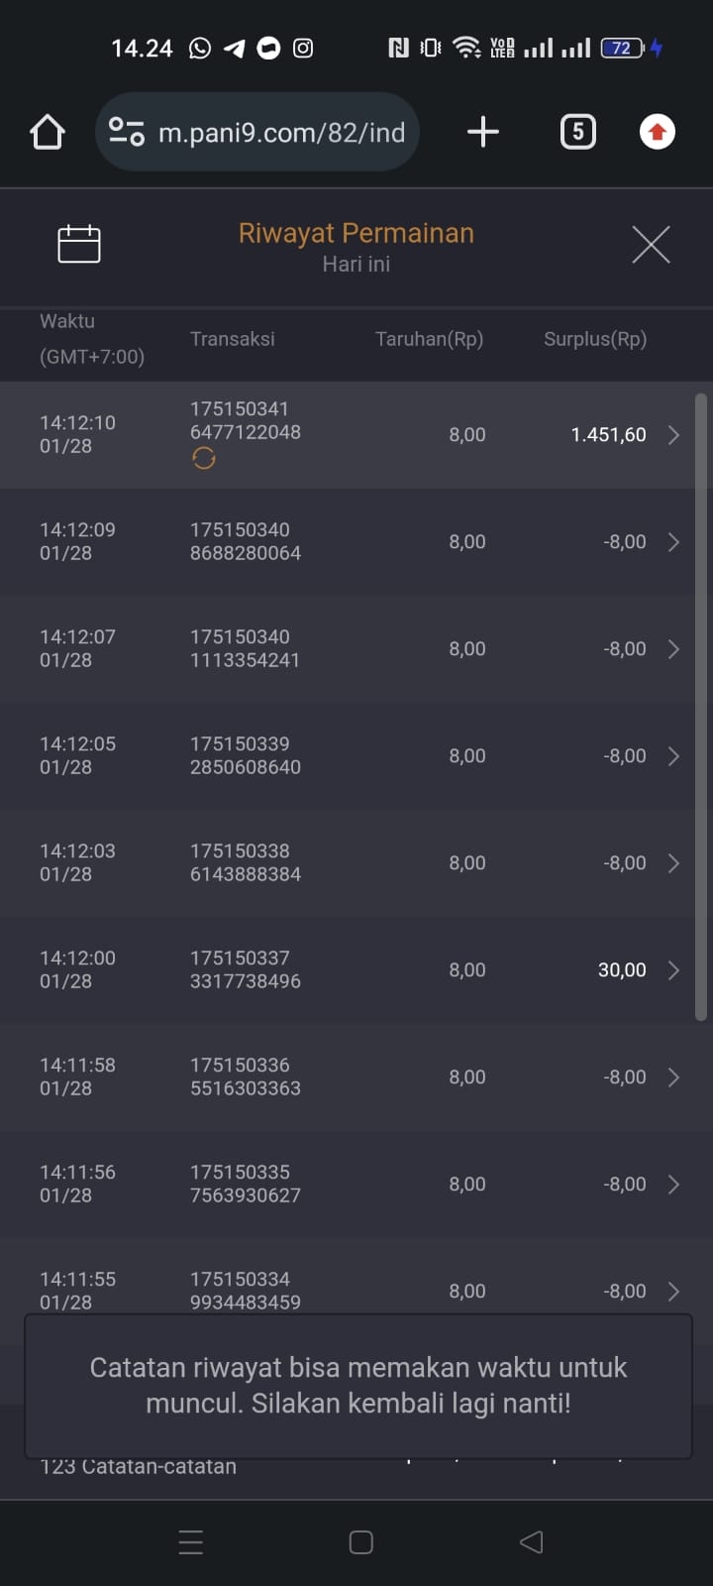Click the history list scrollbar
The width and height of the screenshot is (713, 1586).
[701, 706]
